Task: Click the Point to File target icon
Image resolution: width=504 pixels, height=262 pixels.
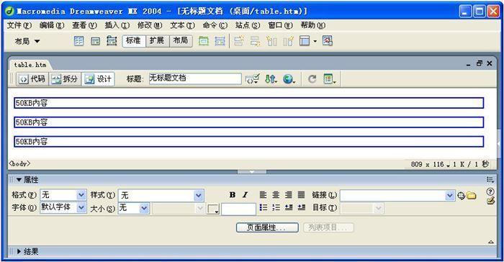Action: (462, 196)
